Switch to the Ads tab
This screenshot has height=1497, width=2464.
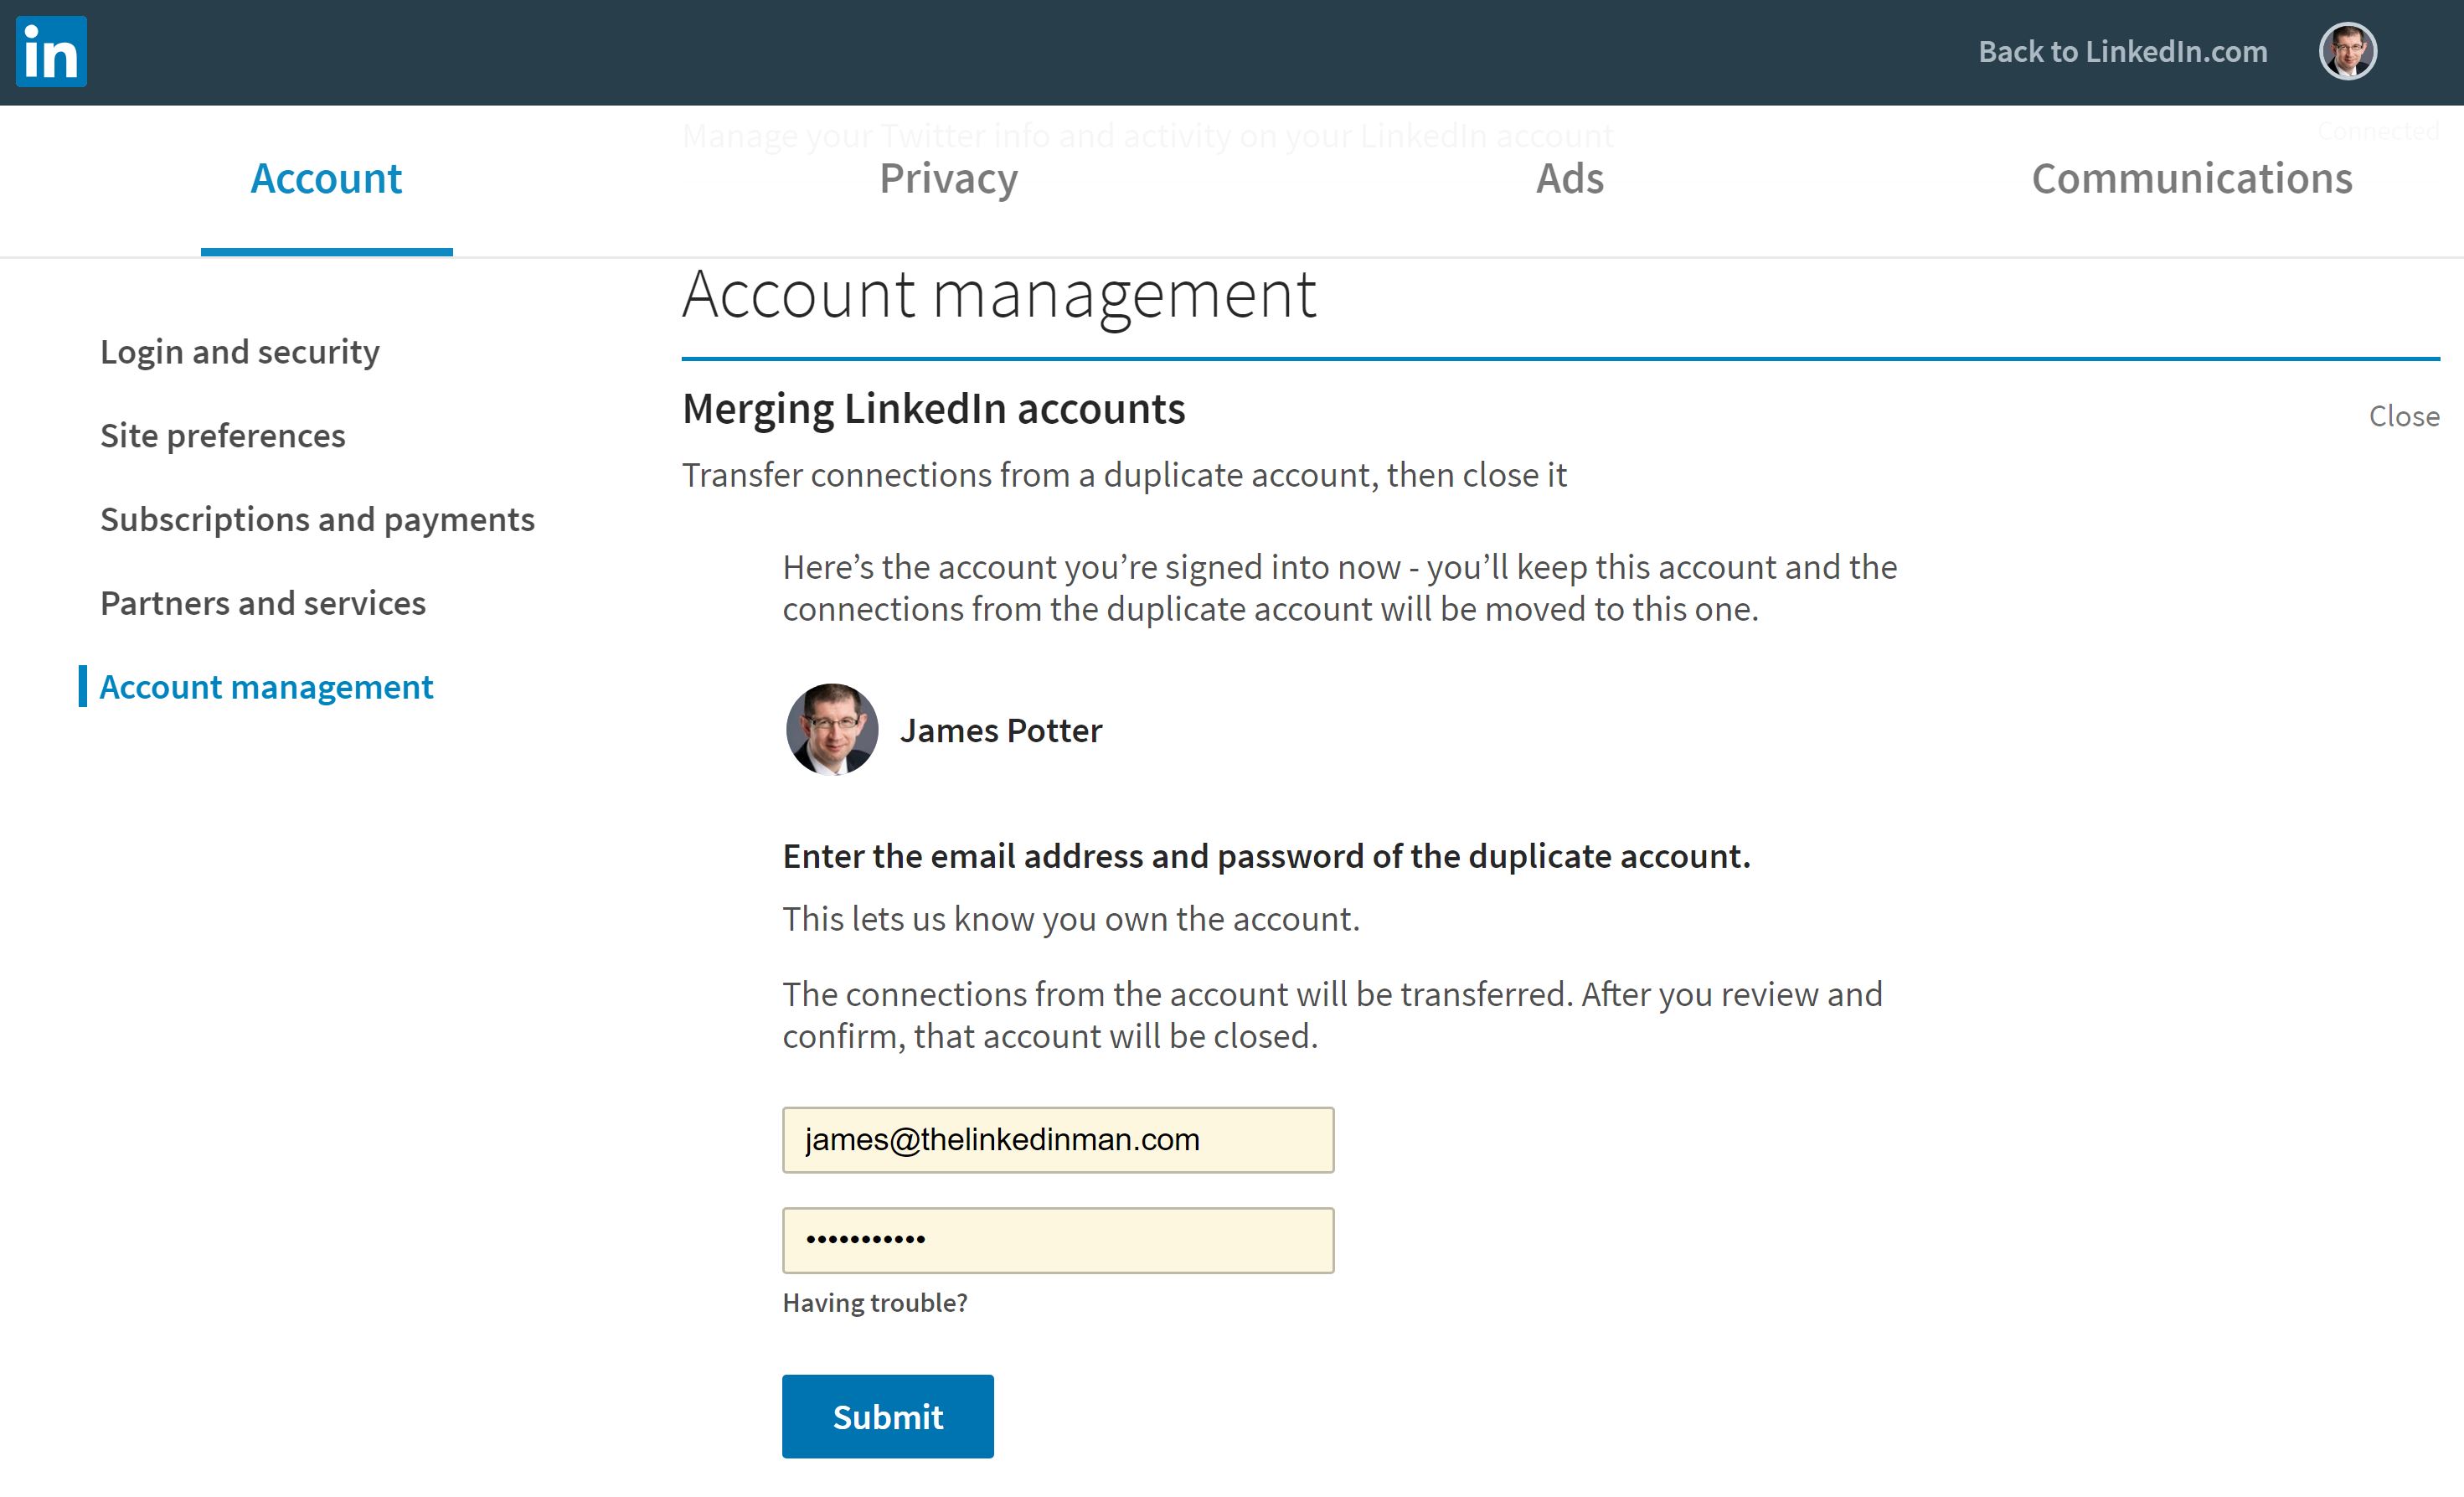tap(1570, 179)
